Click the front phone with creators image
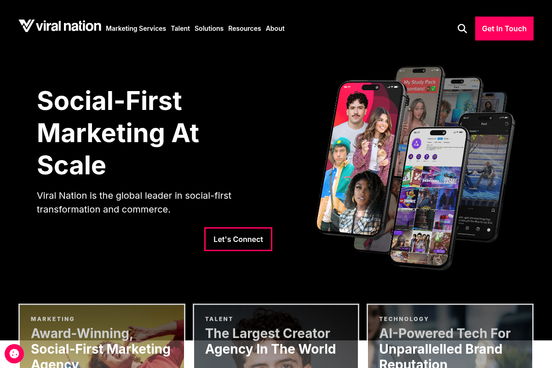 pos(361,159)
